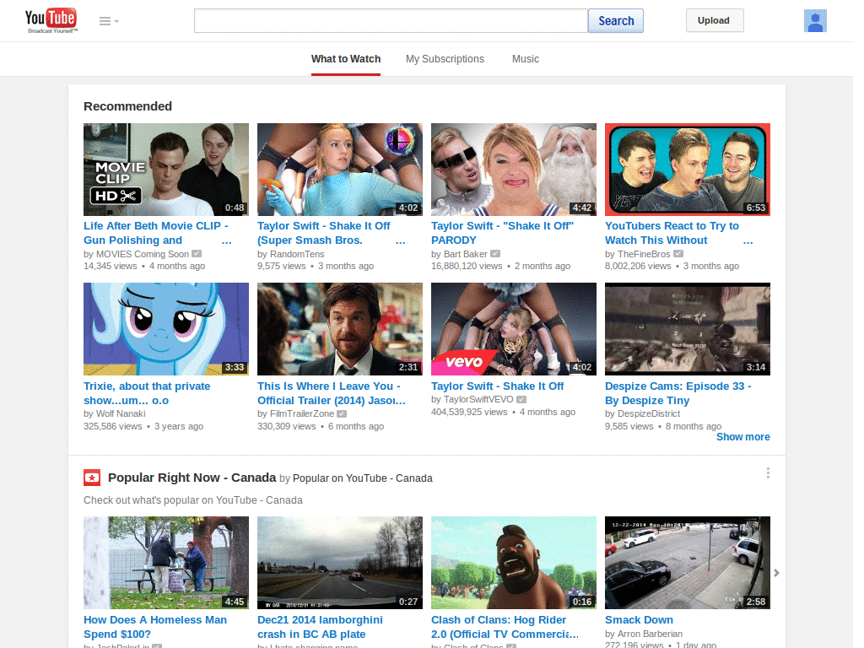Click verified badge next to MOVIES Coming Soon

[197, 254]
